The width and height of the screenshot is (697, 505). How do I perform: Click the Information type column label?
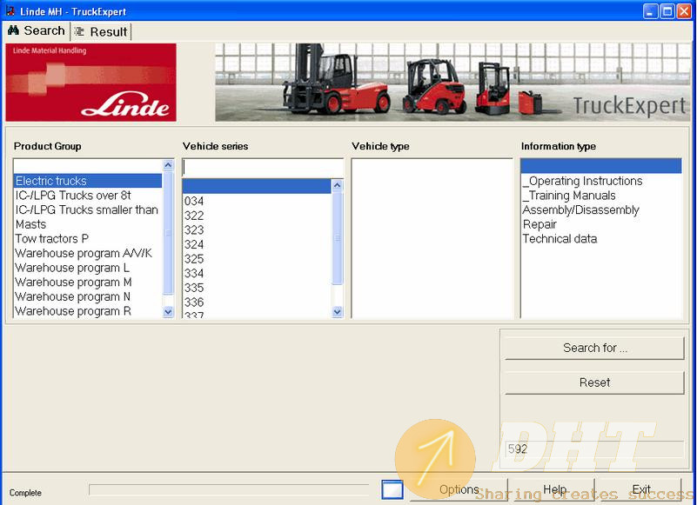pyautogui.click(x=559, y=146)
